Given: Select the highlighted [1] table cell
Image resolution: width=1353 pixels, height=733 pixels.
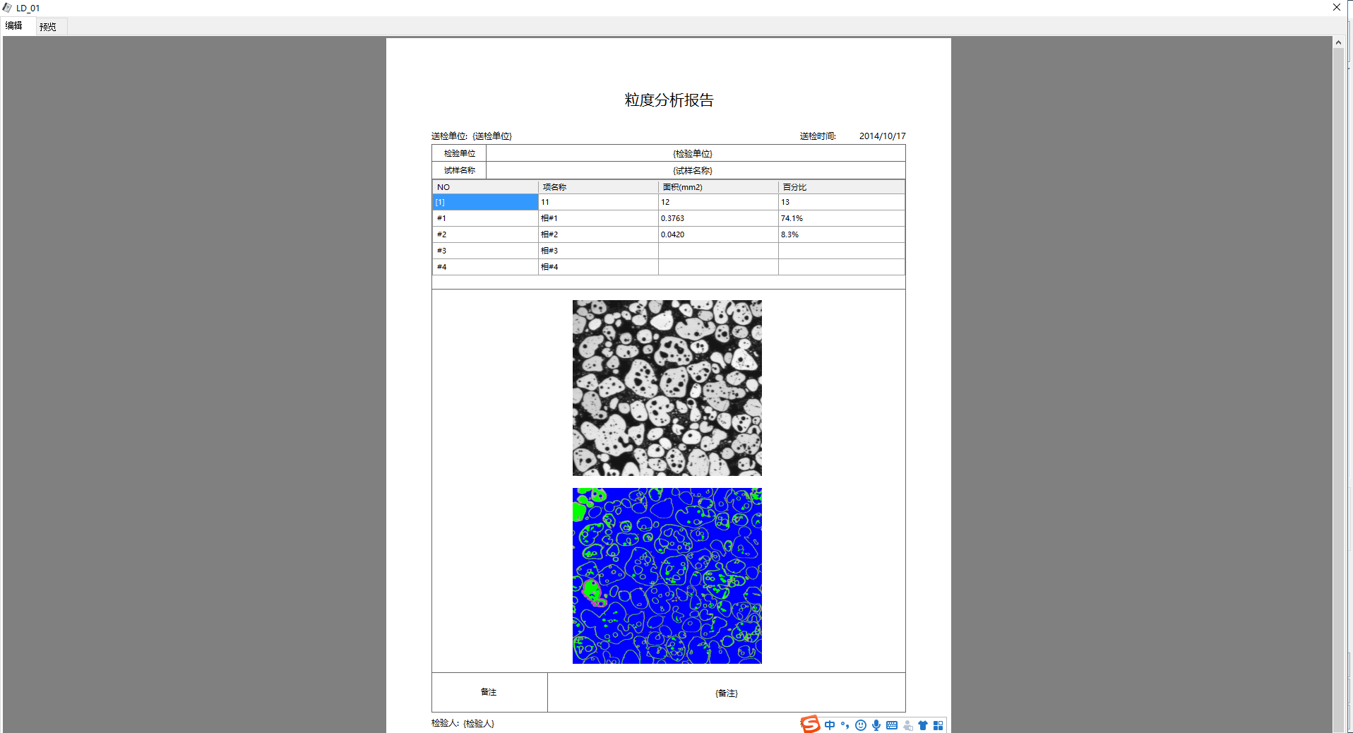Looking at the screenshot, I should pyautogui.click(x=484, y=203).
